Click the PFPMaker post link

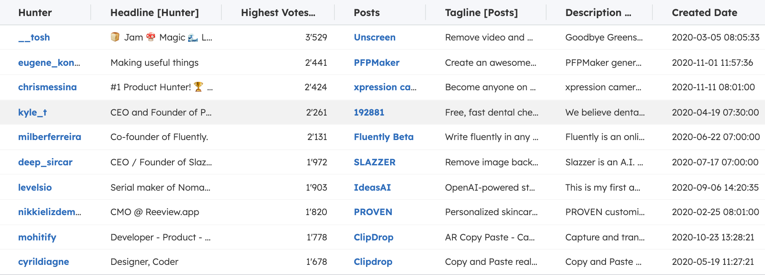pos(376,63)
